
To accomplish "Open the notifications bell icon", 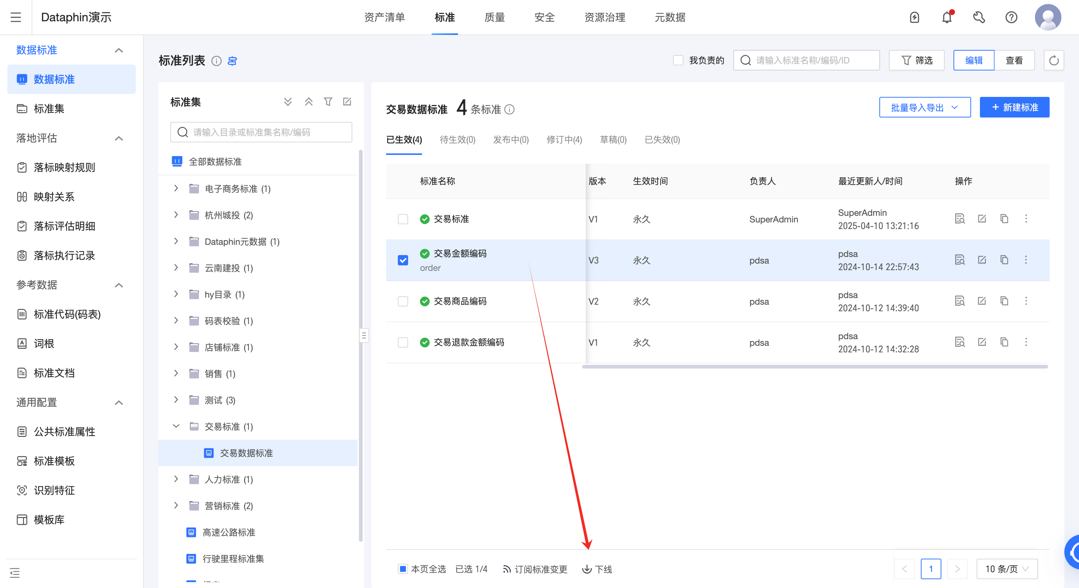I will coord(947,17).
